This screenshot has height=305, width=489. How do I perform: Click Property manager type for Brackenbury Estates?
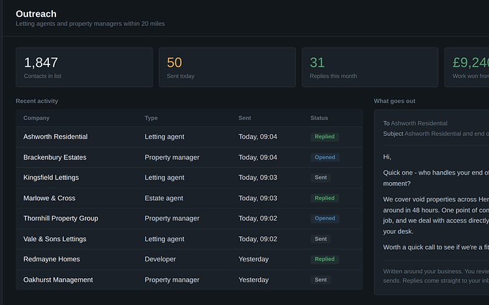pyautogui.click(x=172, y=157)
